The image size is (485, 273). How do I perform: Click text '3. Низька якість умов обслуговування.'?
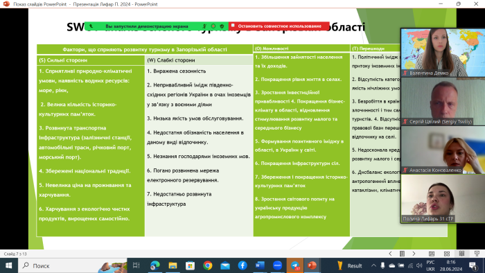195,118
